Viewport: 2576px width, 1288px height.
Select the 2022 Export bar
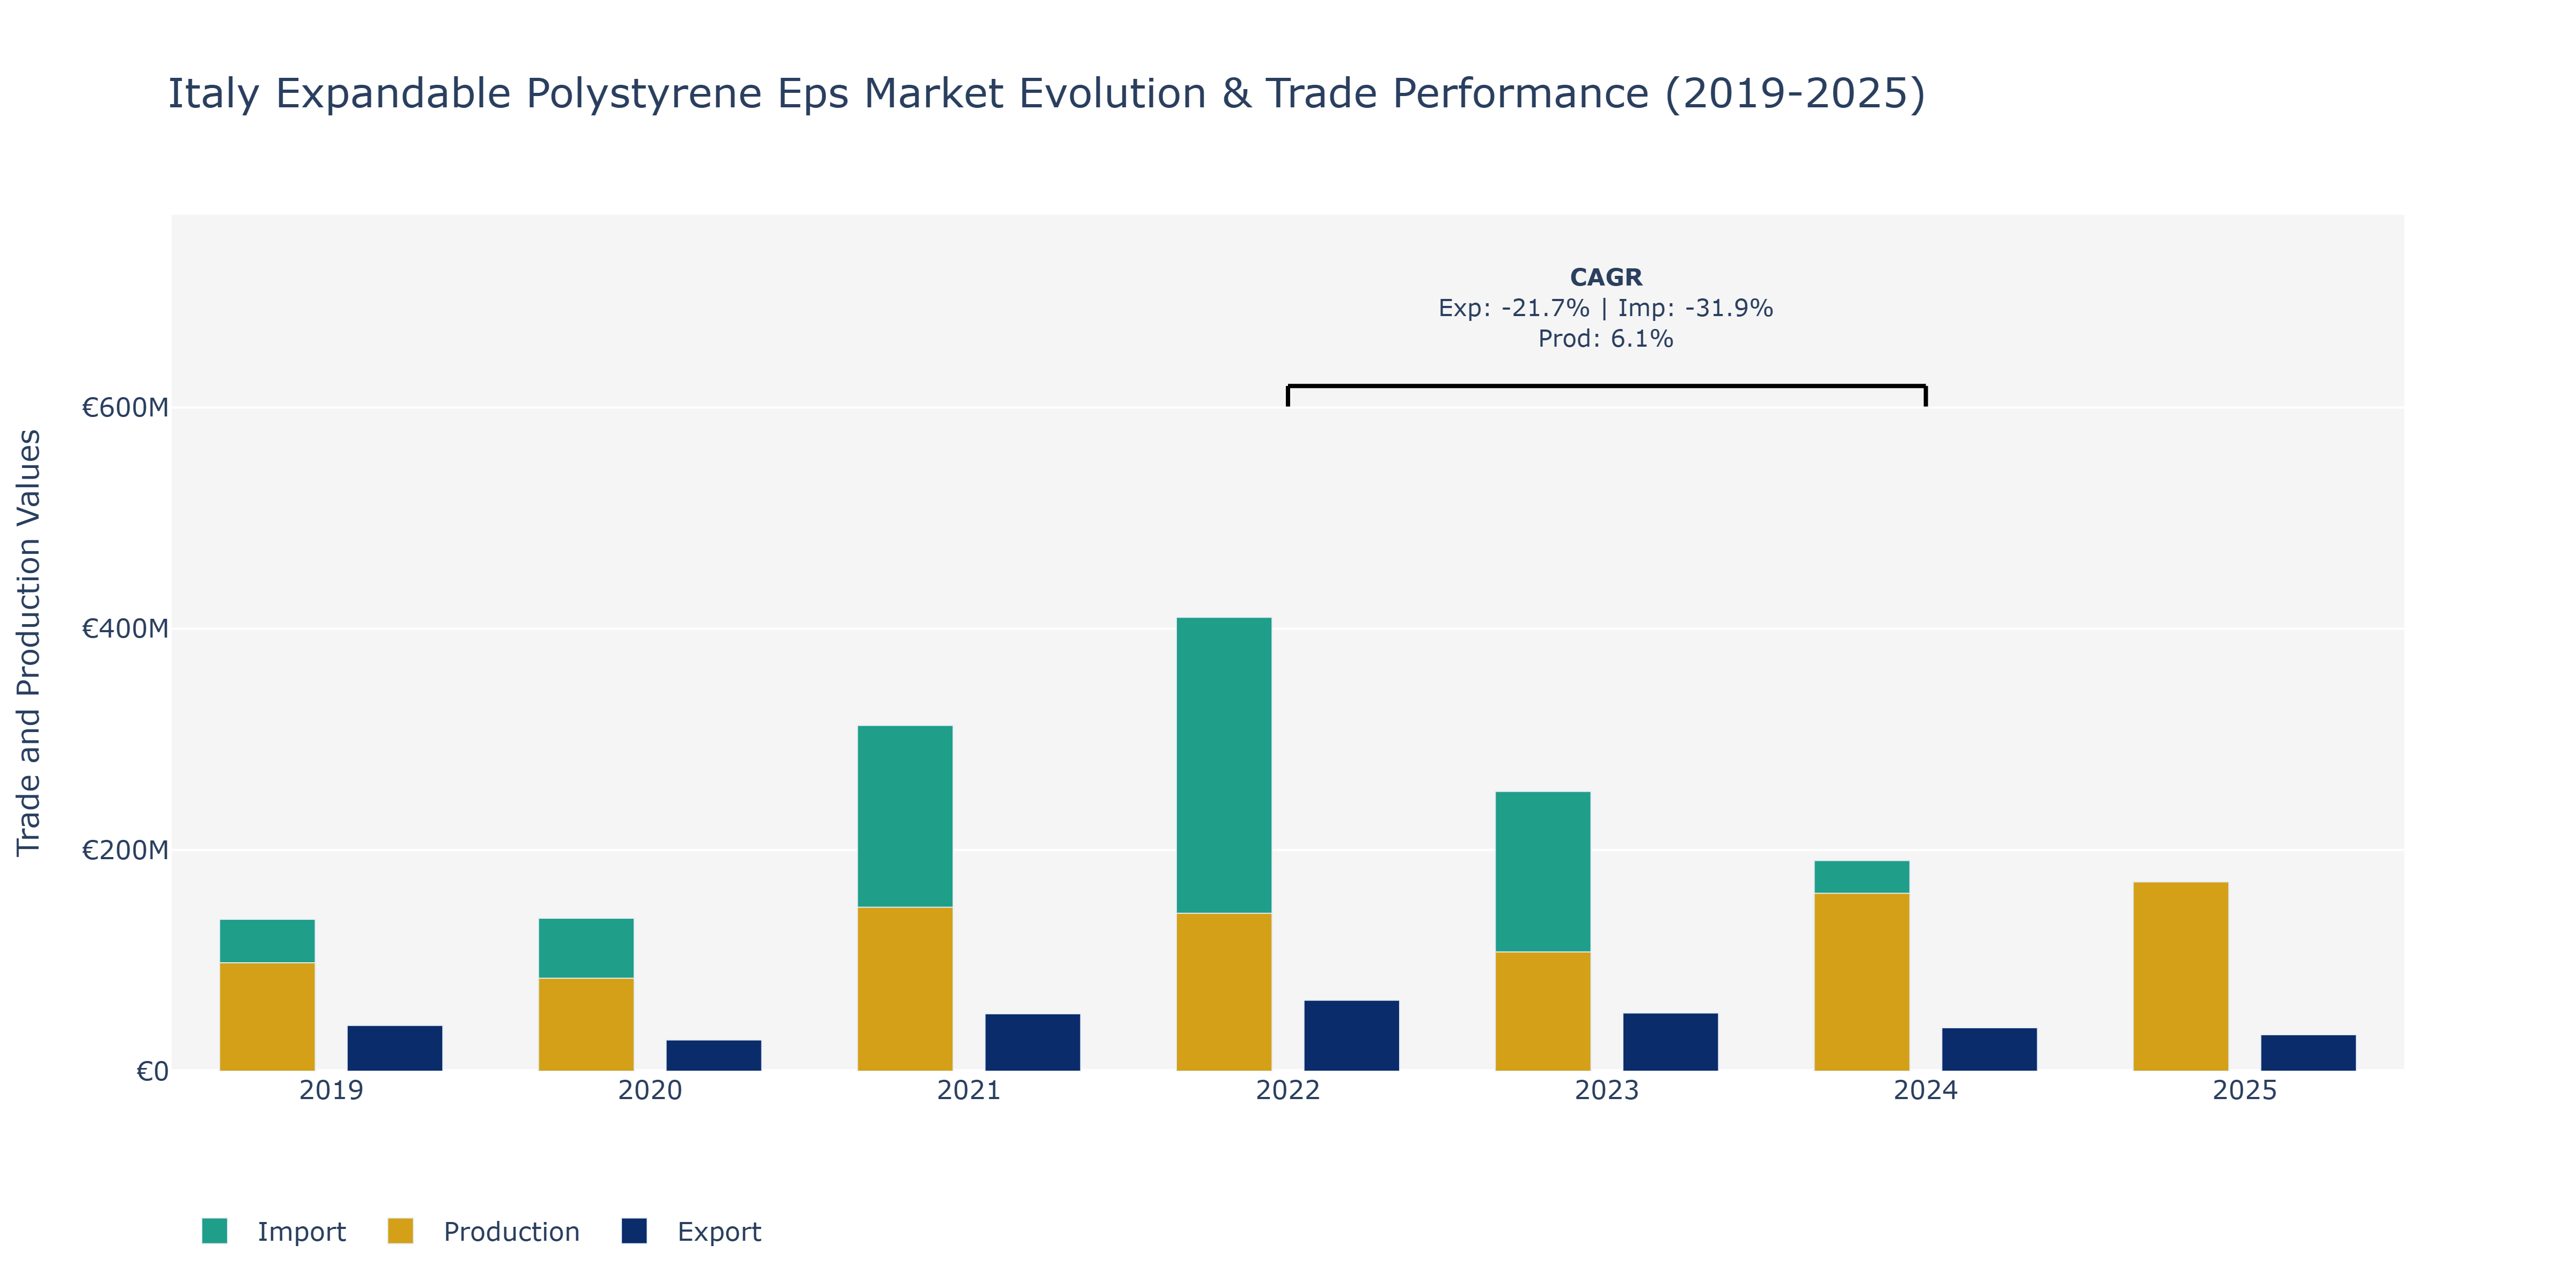tap(1351, 1036)
